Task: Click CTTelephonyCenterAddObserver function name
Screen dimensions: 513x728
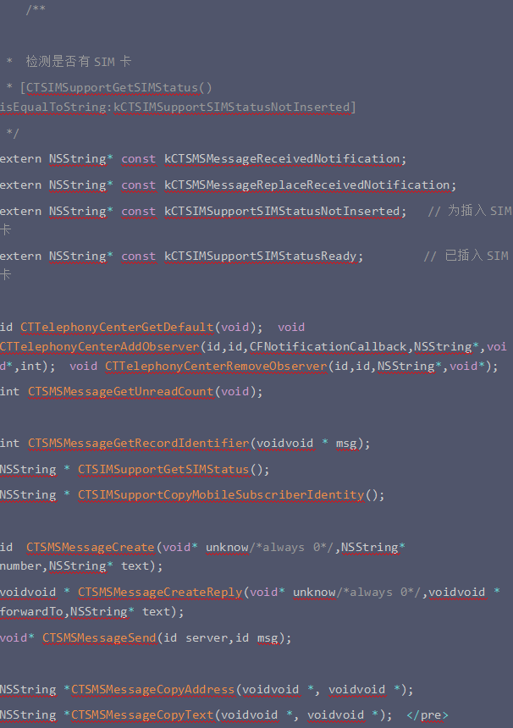Action: click(x=100, y=347)
